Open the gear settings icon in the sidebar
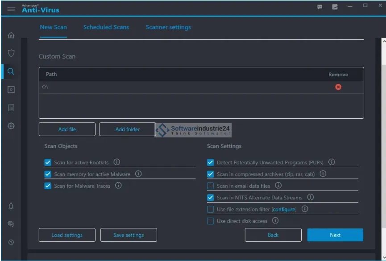This screenshot has height=261, width=386. pyautogui.click(x=11, y=126)
